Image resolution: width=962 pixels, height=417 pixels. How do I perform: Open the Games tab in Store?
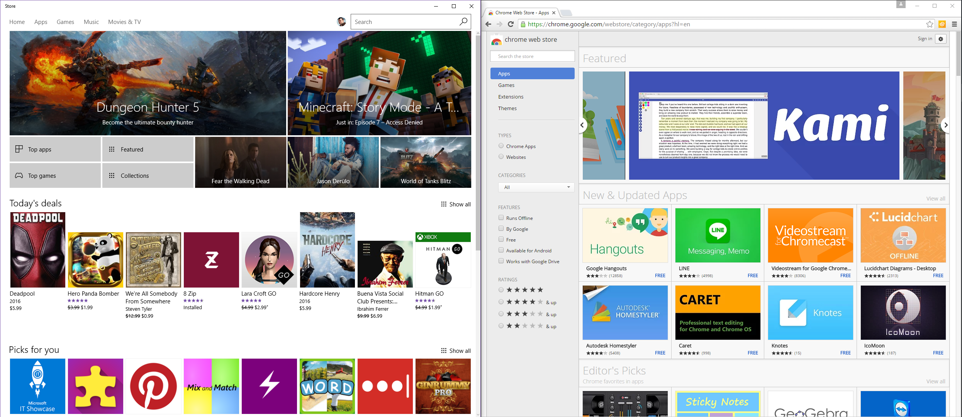tap(65, 22)
